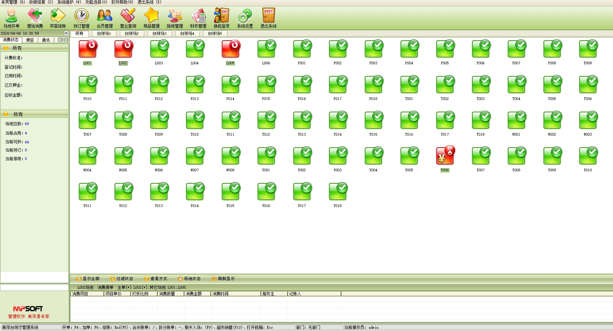Click the 场地开单 toolbar icon
This screenshot has height=331, width=613.
pos(11,18)
